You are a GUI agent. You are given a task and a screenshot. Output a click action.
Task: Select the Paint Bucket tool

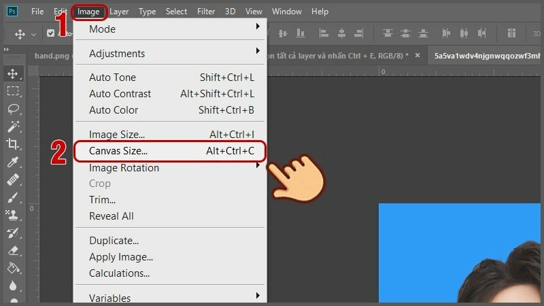click(x=12, y=268)
